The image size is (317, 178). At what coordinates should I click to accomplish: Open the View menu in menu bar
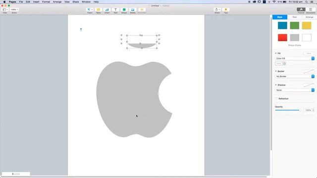67,2
